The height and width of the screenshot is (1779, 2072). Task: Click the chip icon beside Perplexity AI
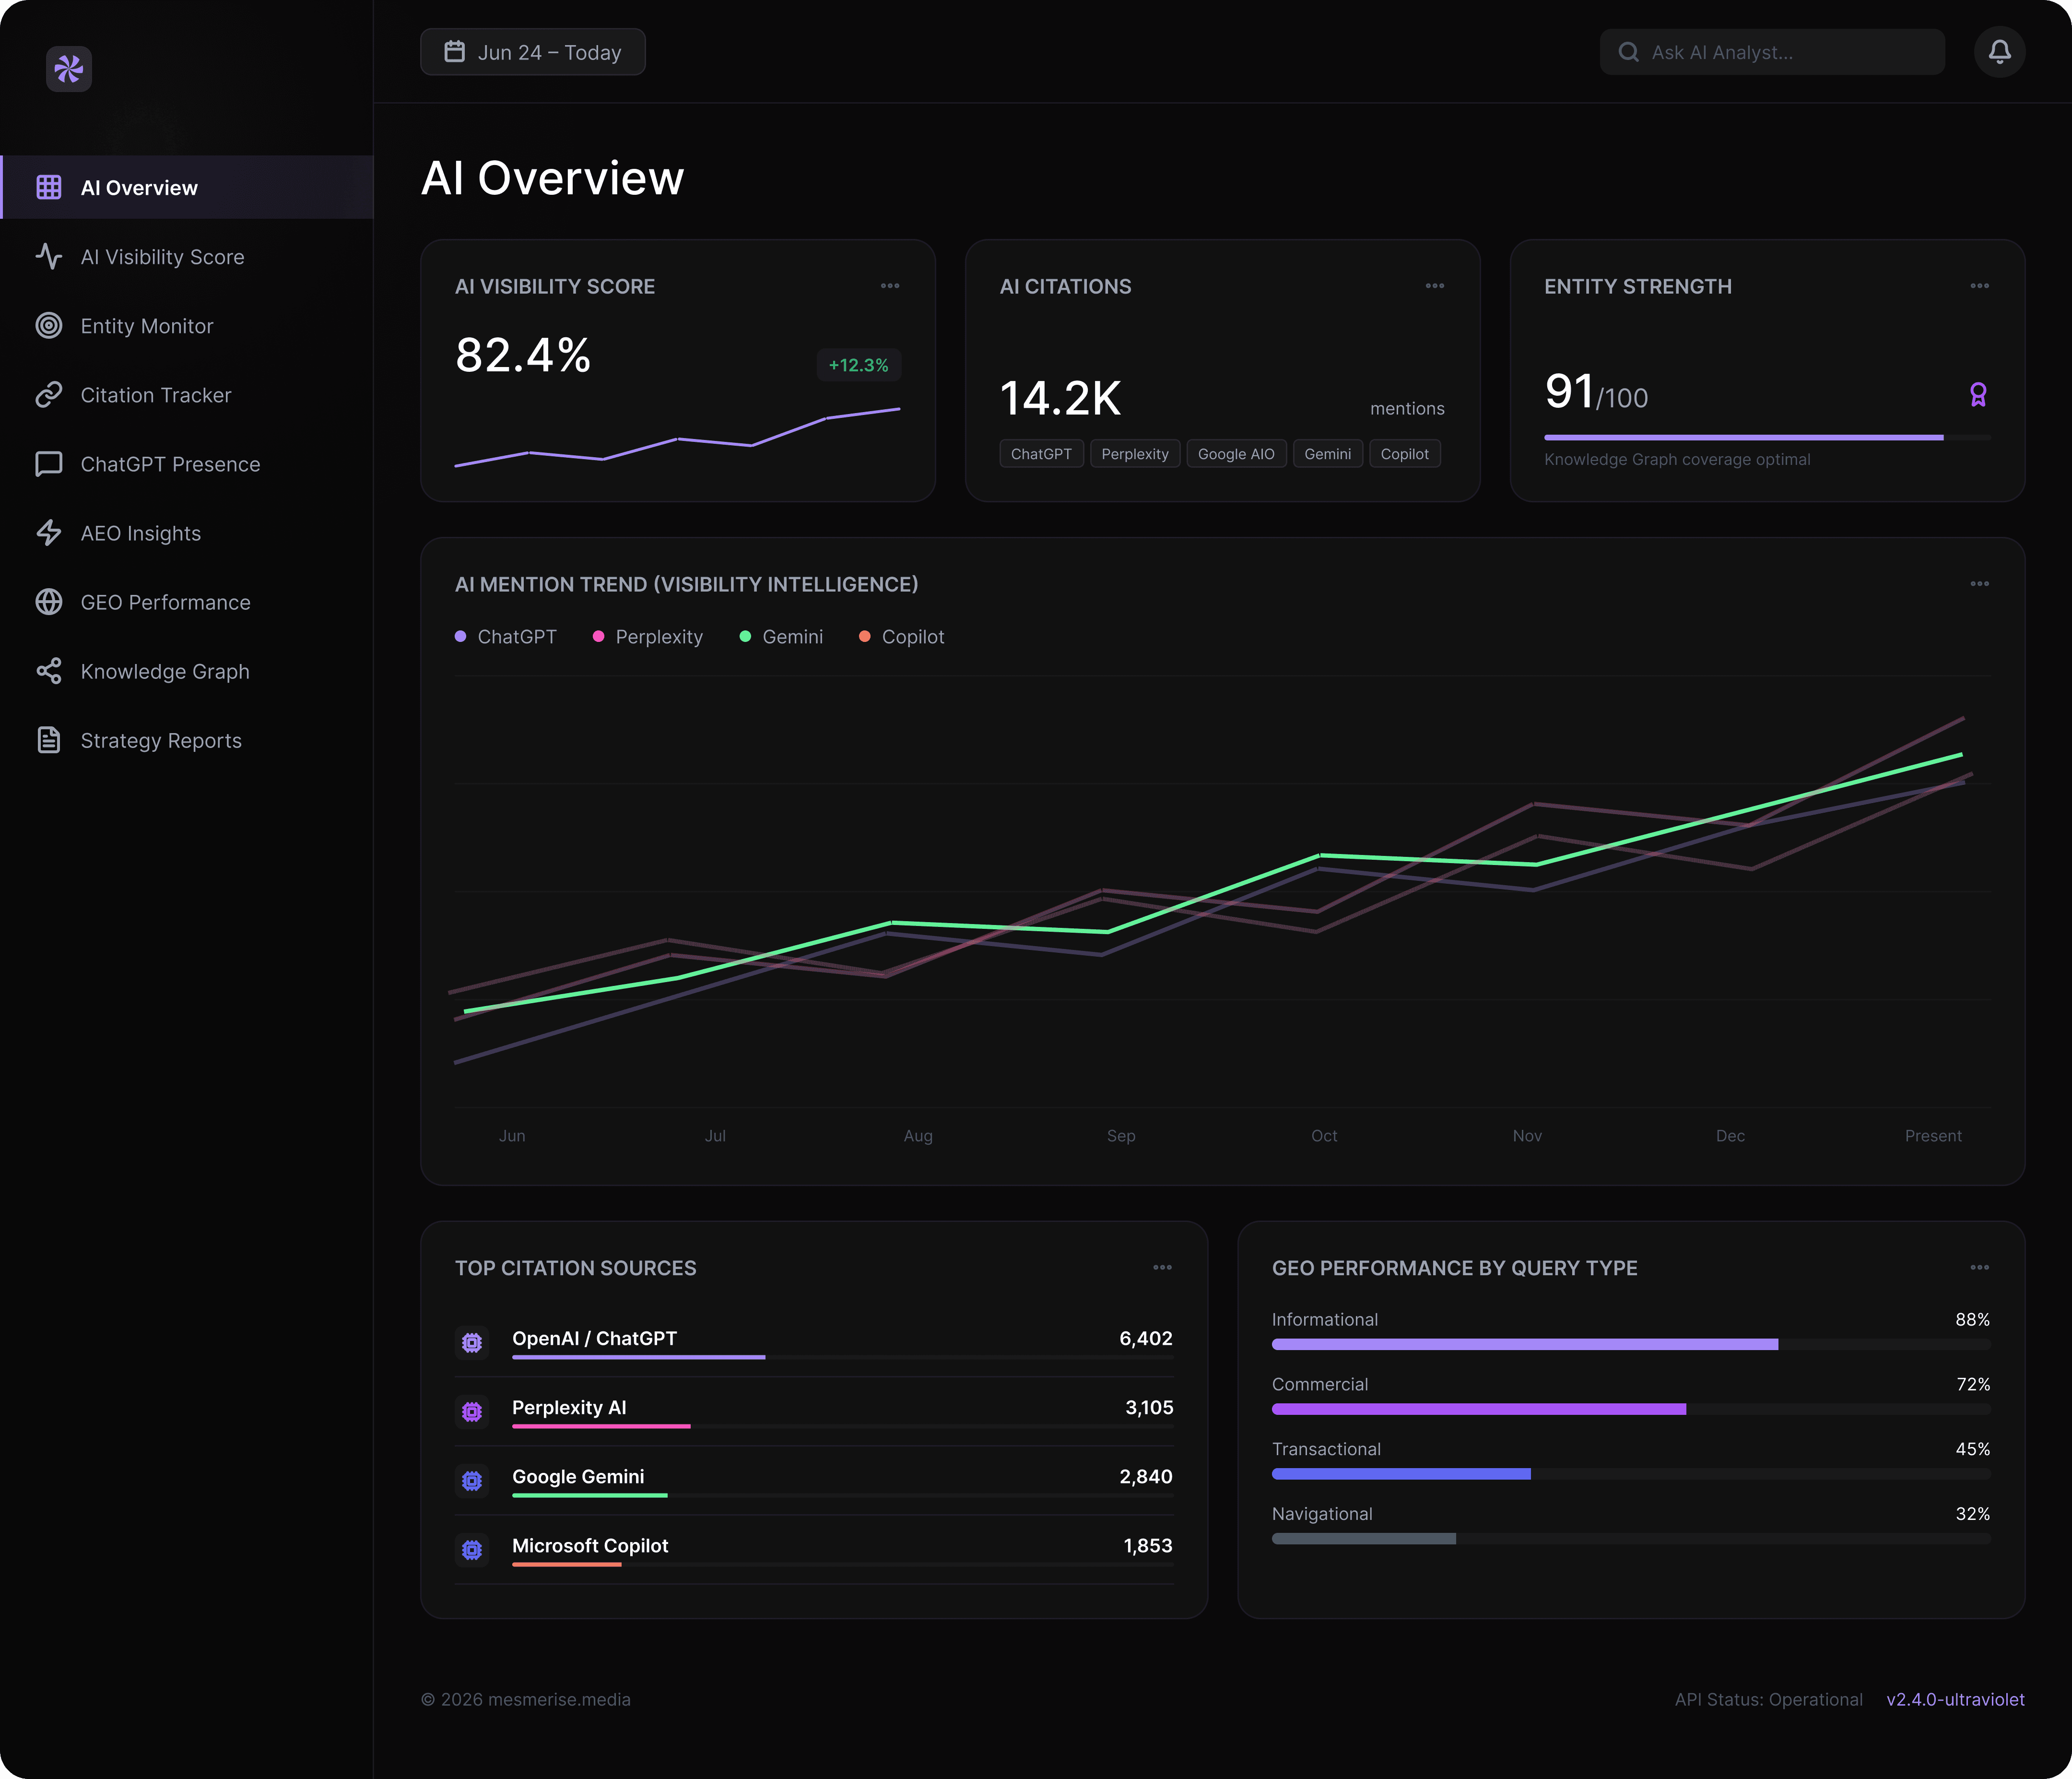coord(472,1412)
